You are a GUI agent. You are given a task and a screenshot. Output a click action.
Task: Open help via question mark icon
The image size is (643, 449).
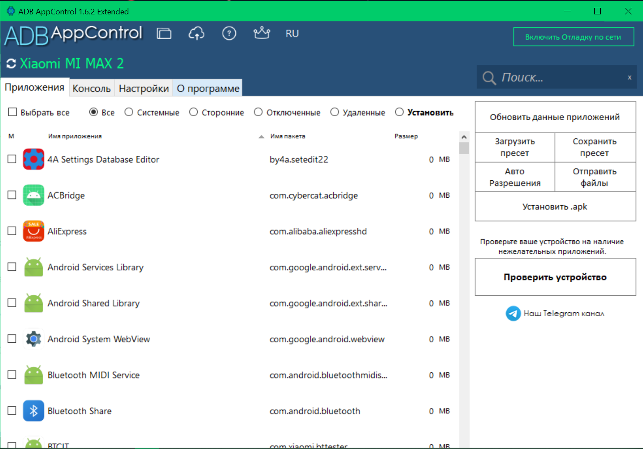(x=229, y=34)
